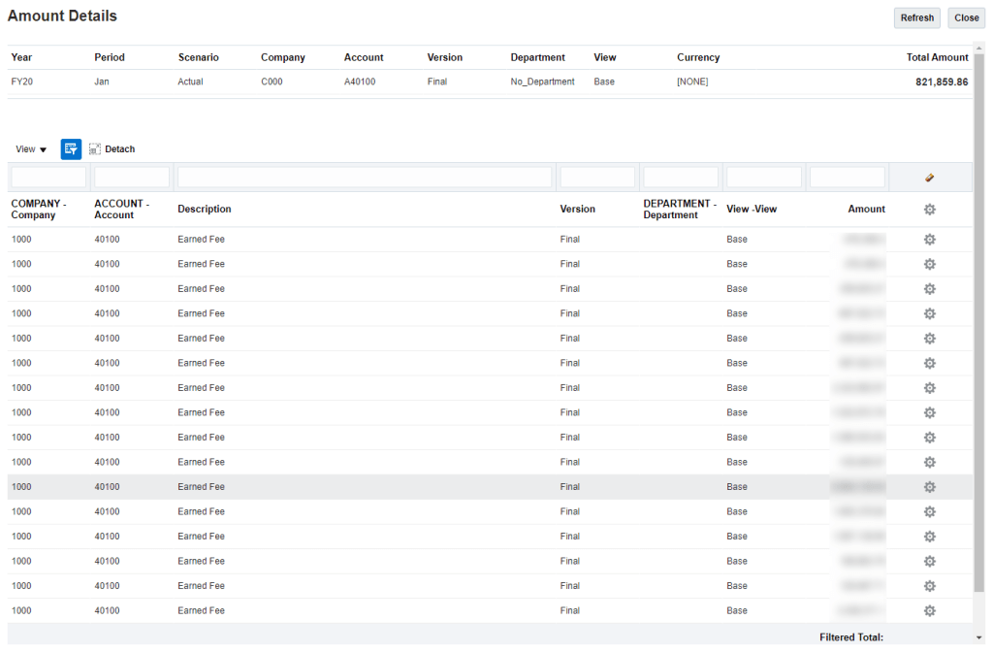Viewport: 993px width, 652px height.
Task: Click the Detach table icon
Action: click(x=112, y=149)
